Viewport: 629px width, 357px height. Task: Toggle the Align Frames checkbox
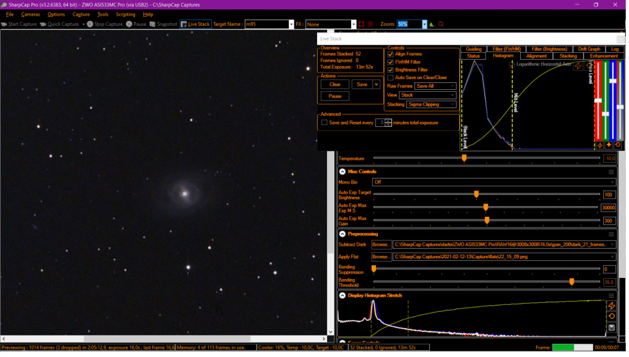pyautogui.click(x=391, y=54)
